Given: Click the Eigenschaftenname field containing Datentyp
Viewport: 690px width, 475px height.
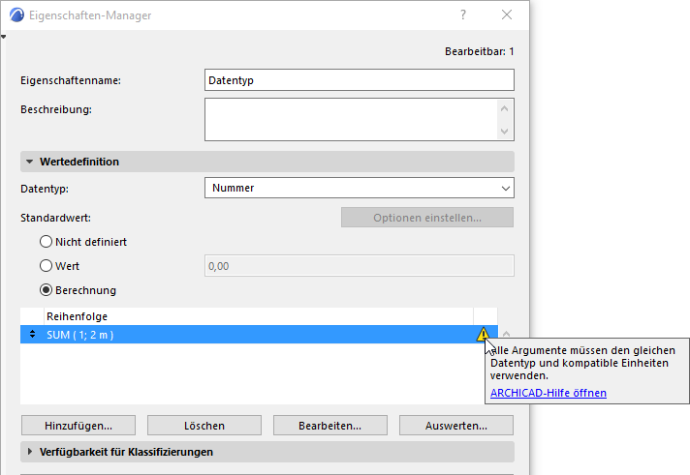Looking at the screenshot, I should [x=360, y=80].
